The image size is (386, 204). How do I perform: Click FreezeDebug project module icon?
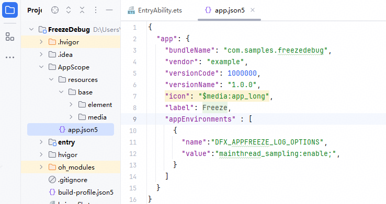tap(42, 30)
